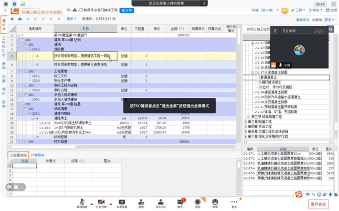Collapse the 101-1 保险费 tree node
The image size is (339, 211).
click(29, 49)
